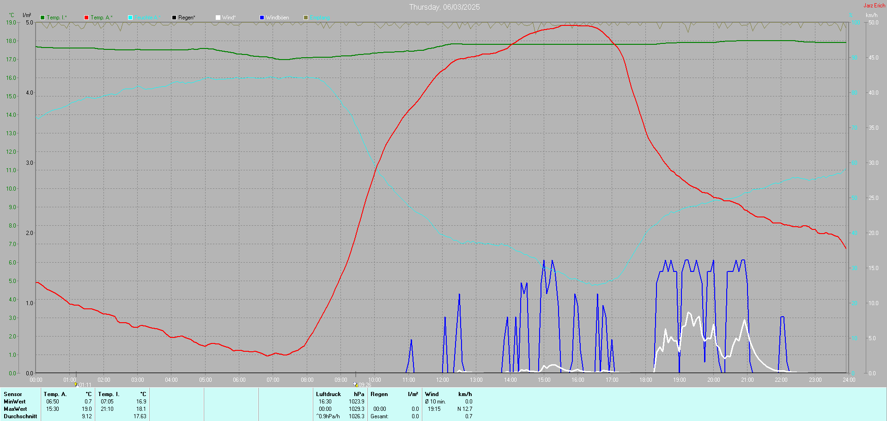The image size is (887, 421).
Task: Select the sun marker at 09:26
Action: coord(356,384)
